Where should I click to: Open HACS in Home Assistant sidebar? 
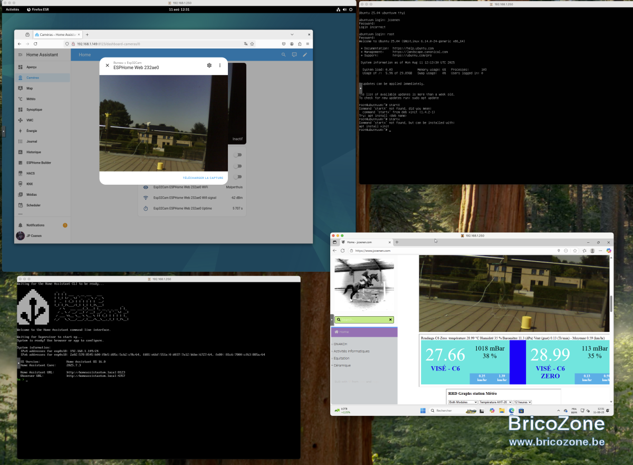point(42,173)
